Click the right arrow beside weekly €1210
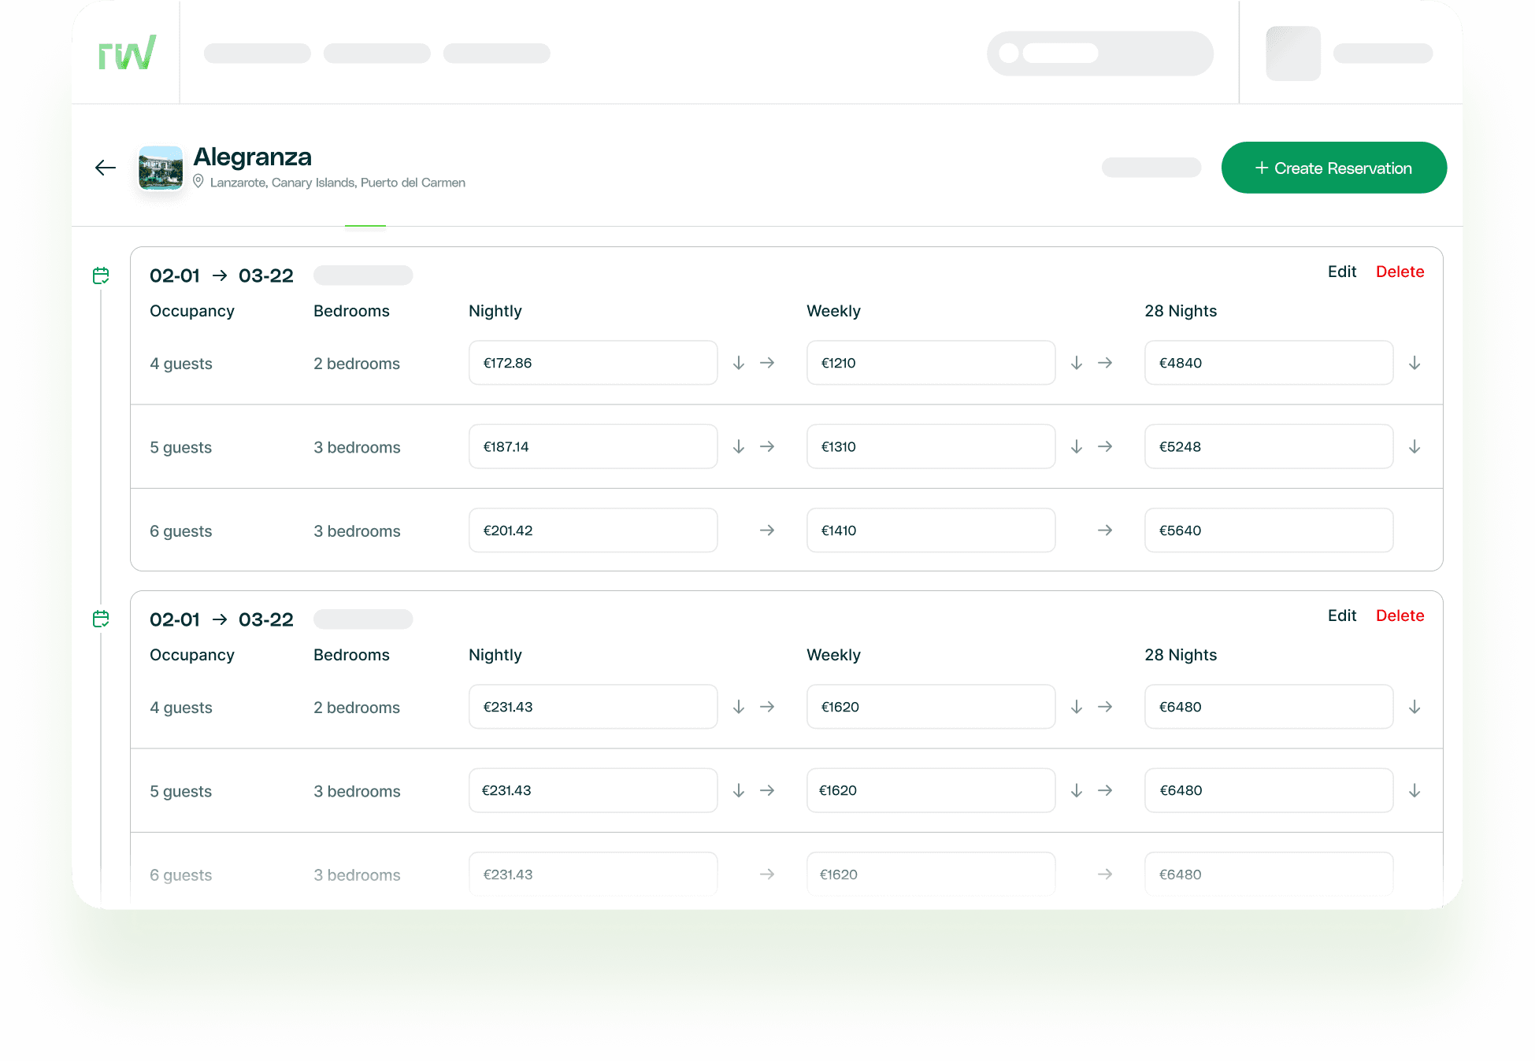The image size is (1535, 1061). (1105, 363)
